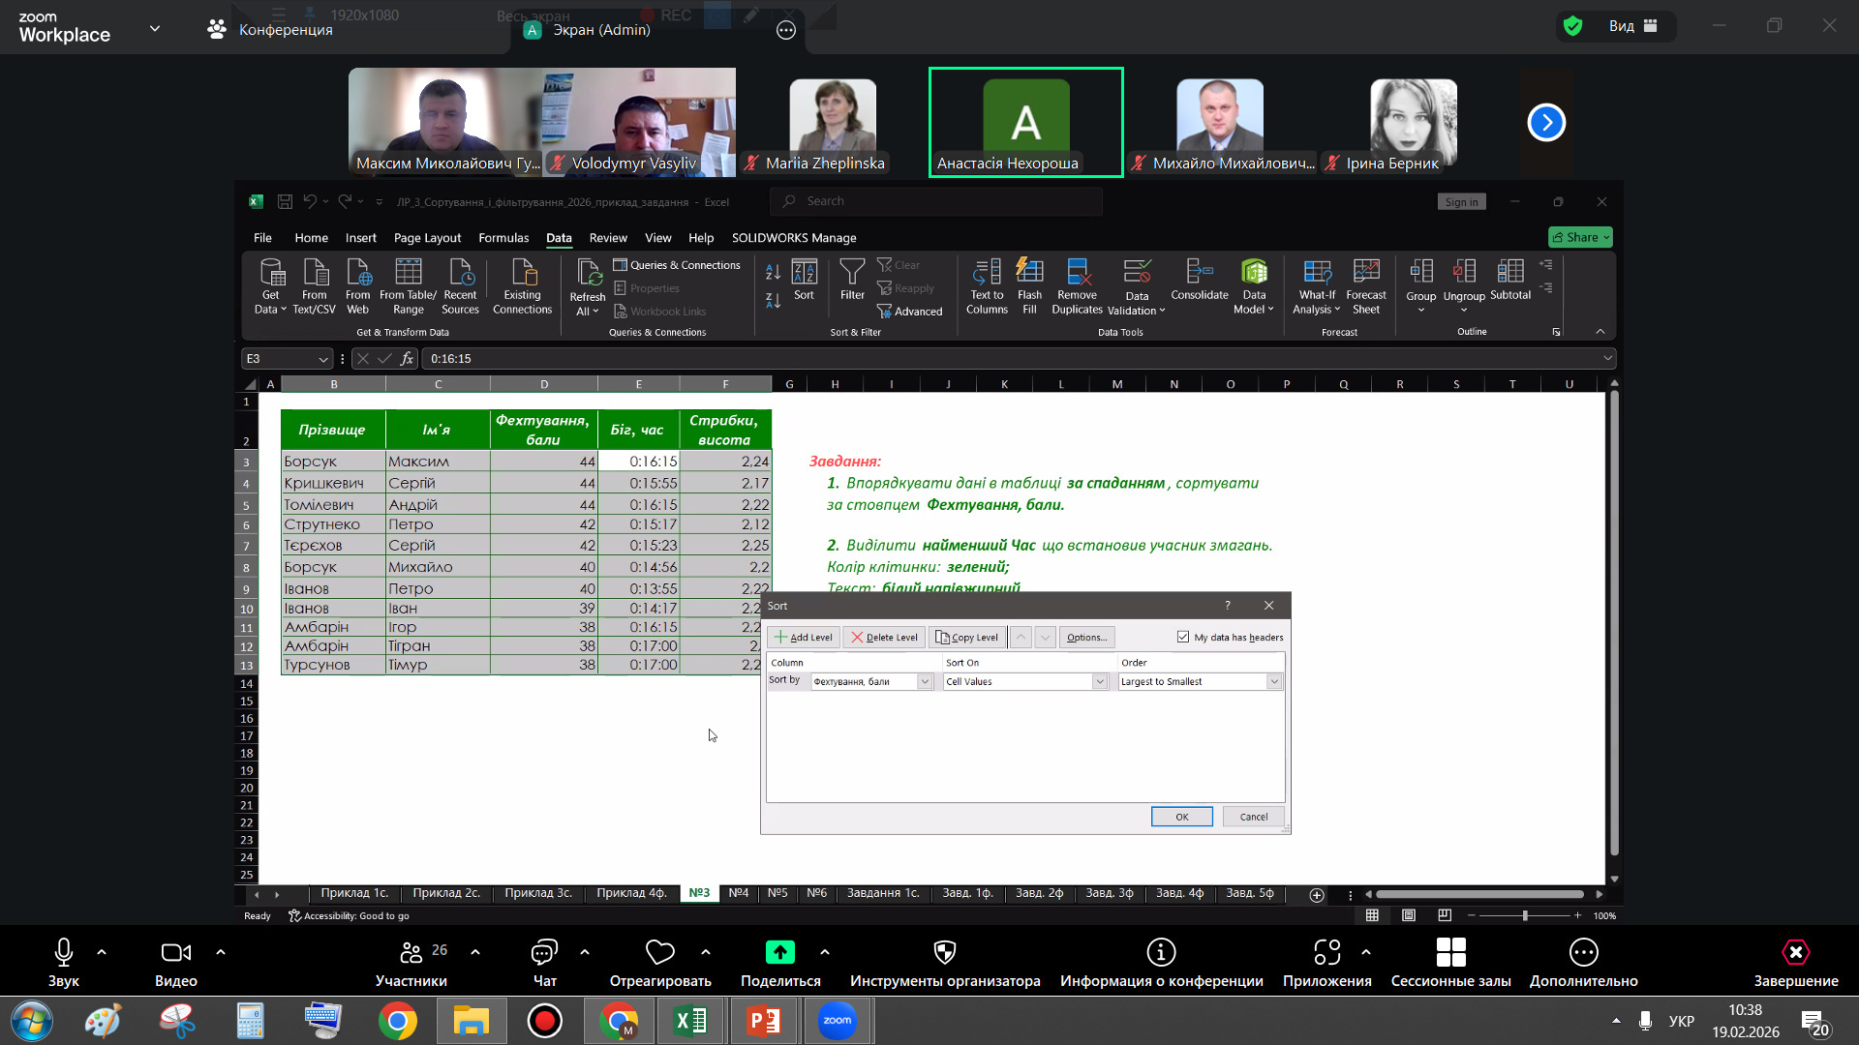Adjust the Excel zoom slider
Viewport: 1859px width, 1045px height.
point(1525,915)
